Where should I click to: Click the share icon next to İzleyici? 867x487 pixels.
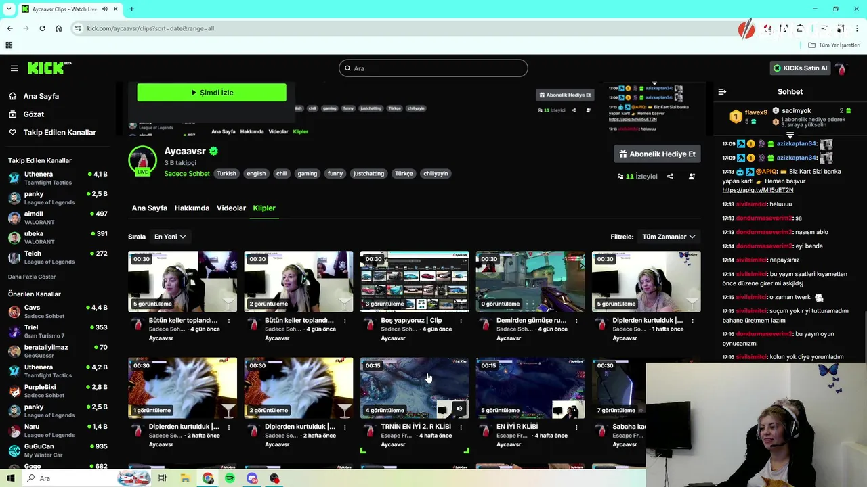[670, 177]
